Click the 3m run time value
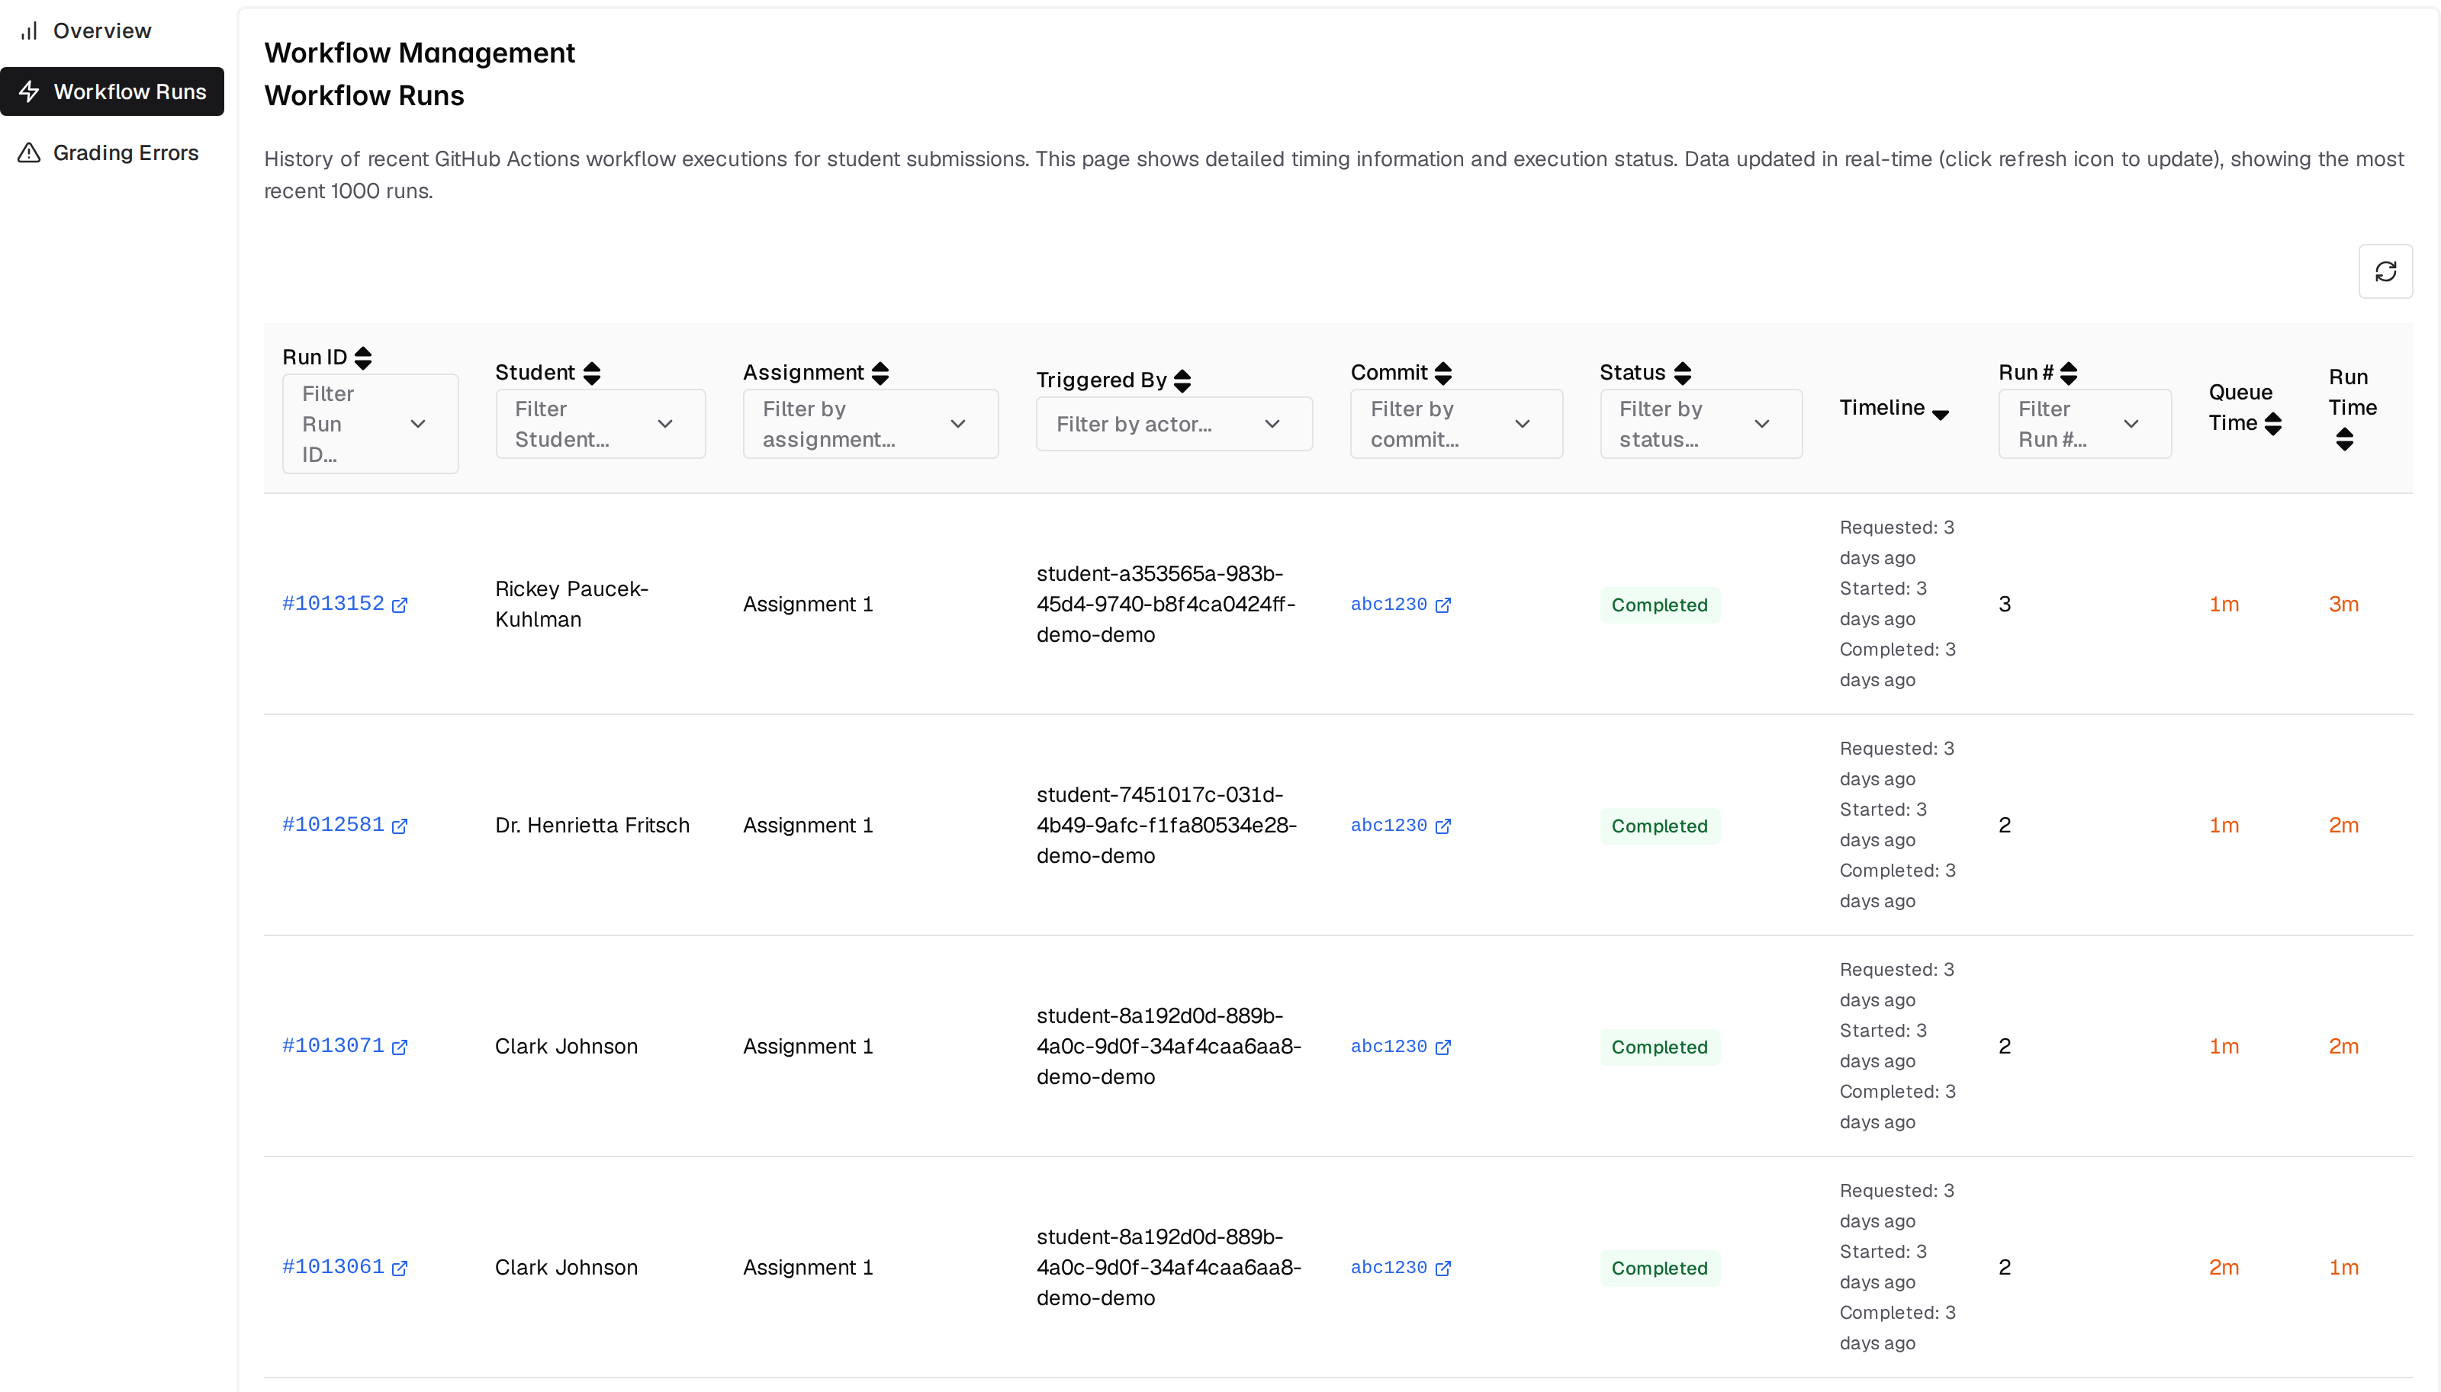This screenshot has height=1392, width=2441. click(x=2343, y=605)
